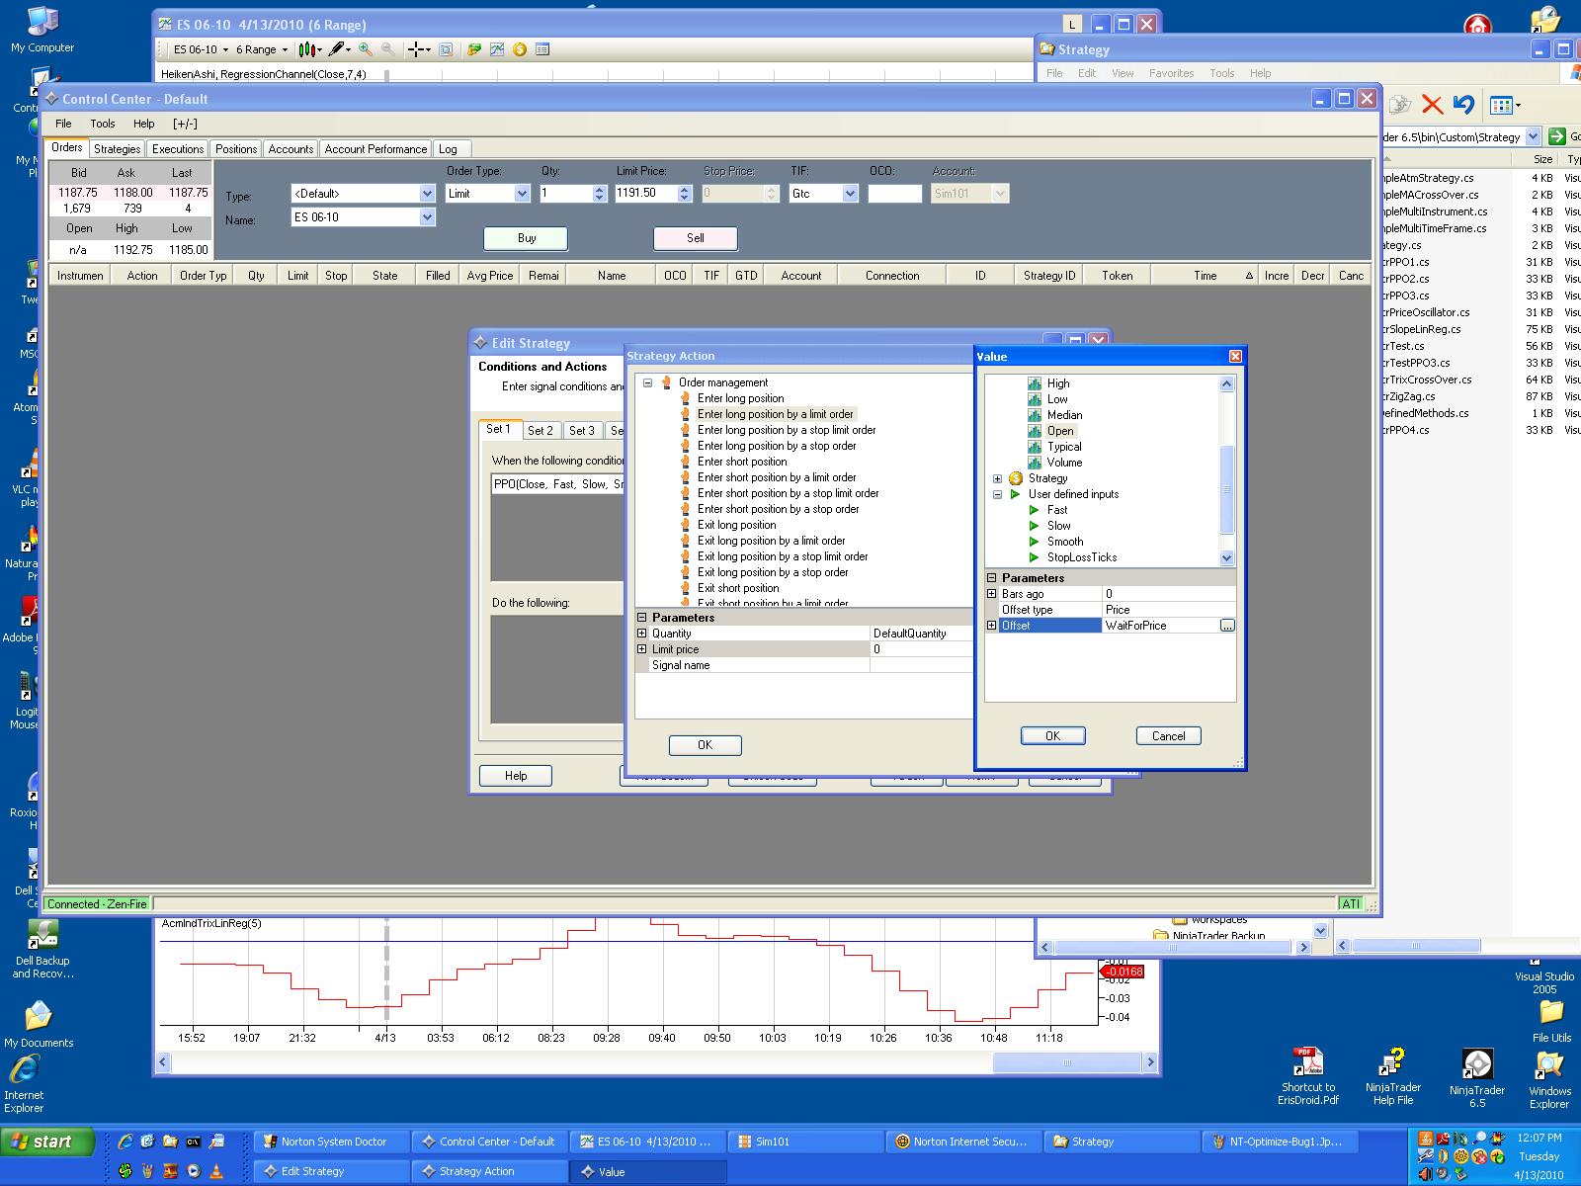The image size is (1581, 1186).
Task: Switch to the Account Performance tab
Action: click(375, 149)
